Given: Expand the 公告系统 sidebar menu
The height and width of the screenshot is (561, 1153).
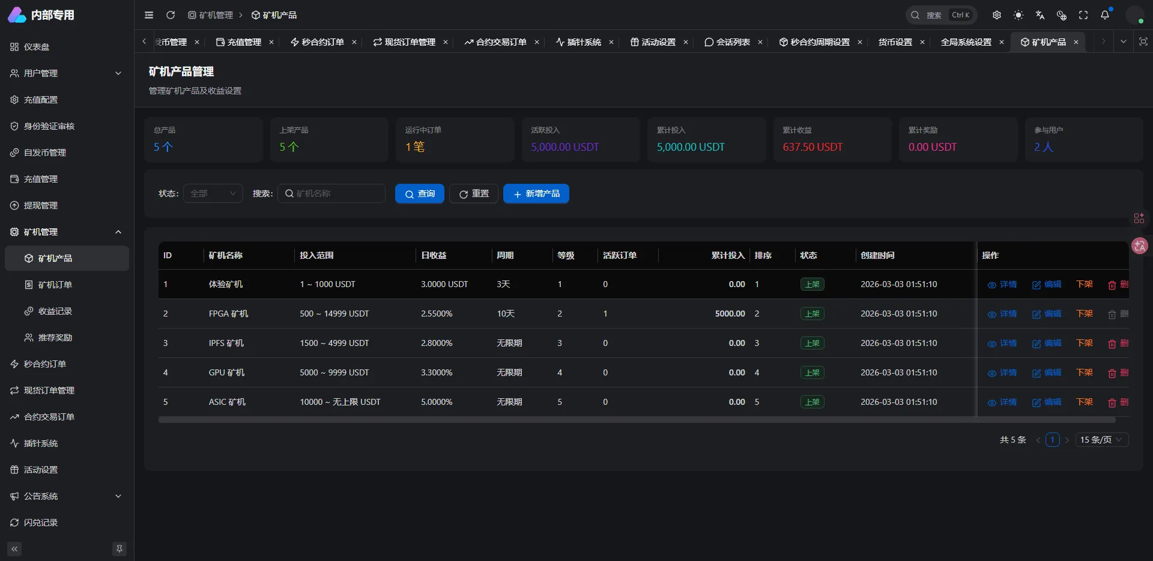Looking at the screenshot, I should (x=67, y=496).
